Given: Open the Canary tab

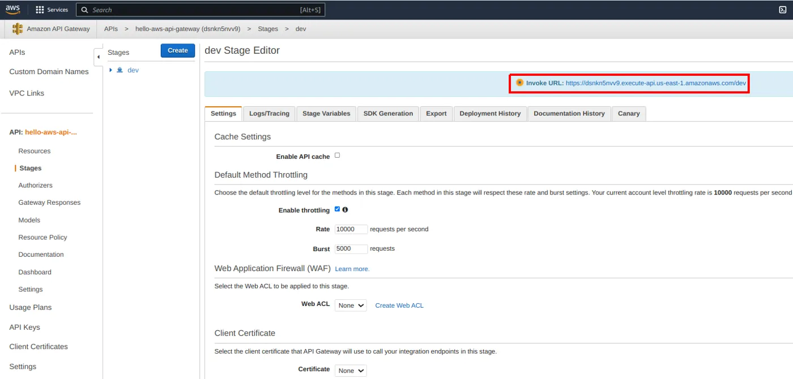Looking at the screenshot, I should pos(629,114).
